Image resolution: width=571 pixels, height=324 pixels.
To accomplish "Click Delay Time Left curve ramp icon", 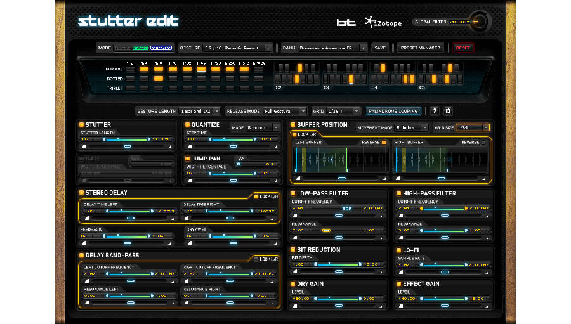I will (87, 218).
